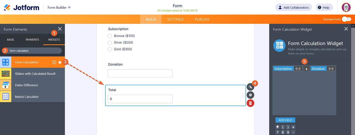Select Bronze ($100) subscription option
The image size is (355, 135).
coord(110,36)
